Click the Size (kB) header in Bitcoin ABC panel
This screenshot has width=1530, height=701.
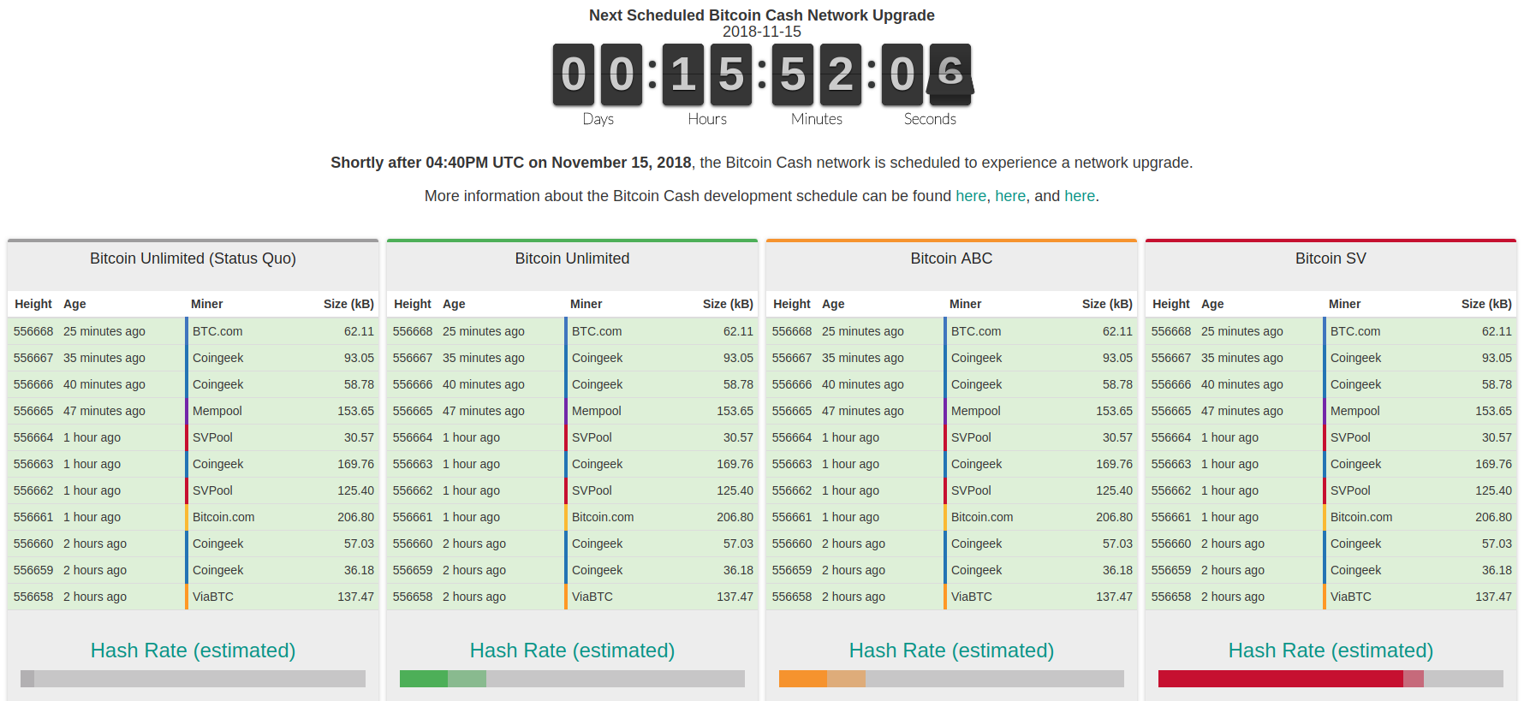coord(1107,304)
